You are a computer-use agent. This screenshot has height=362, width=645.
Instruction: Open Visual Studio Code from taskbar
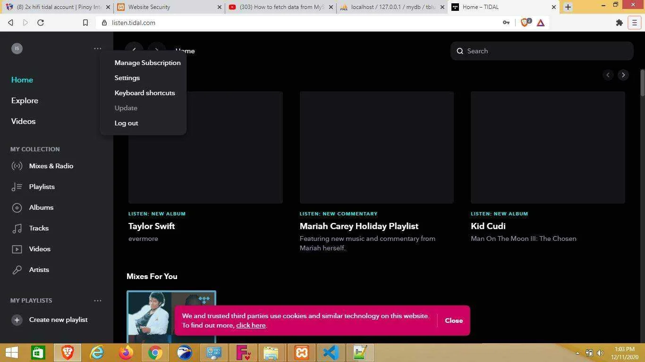click(x=331, y=353)
